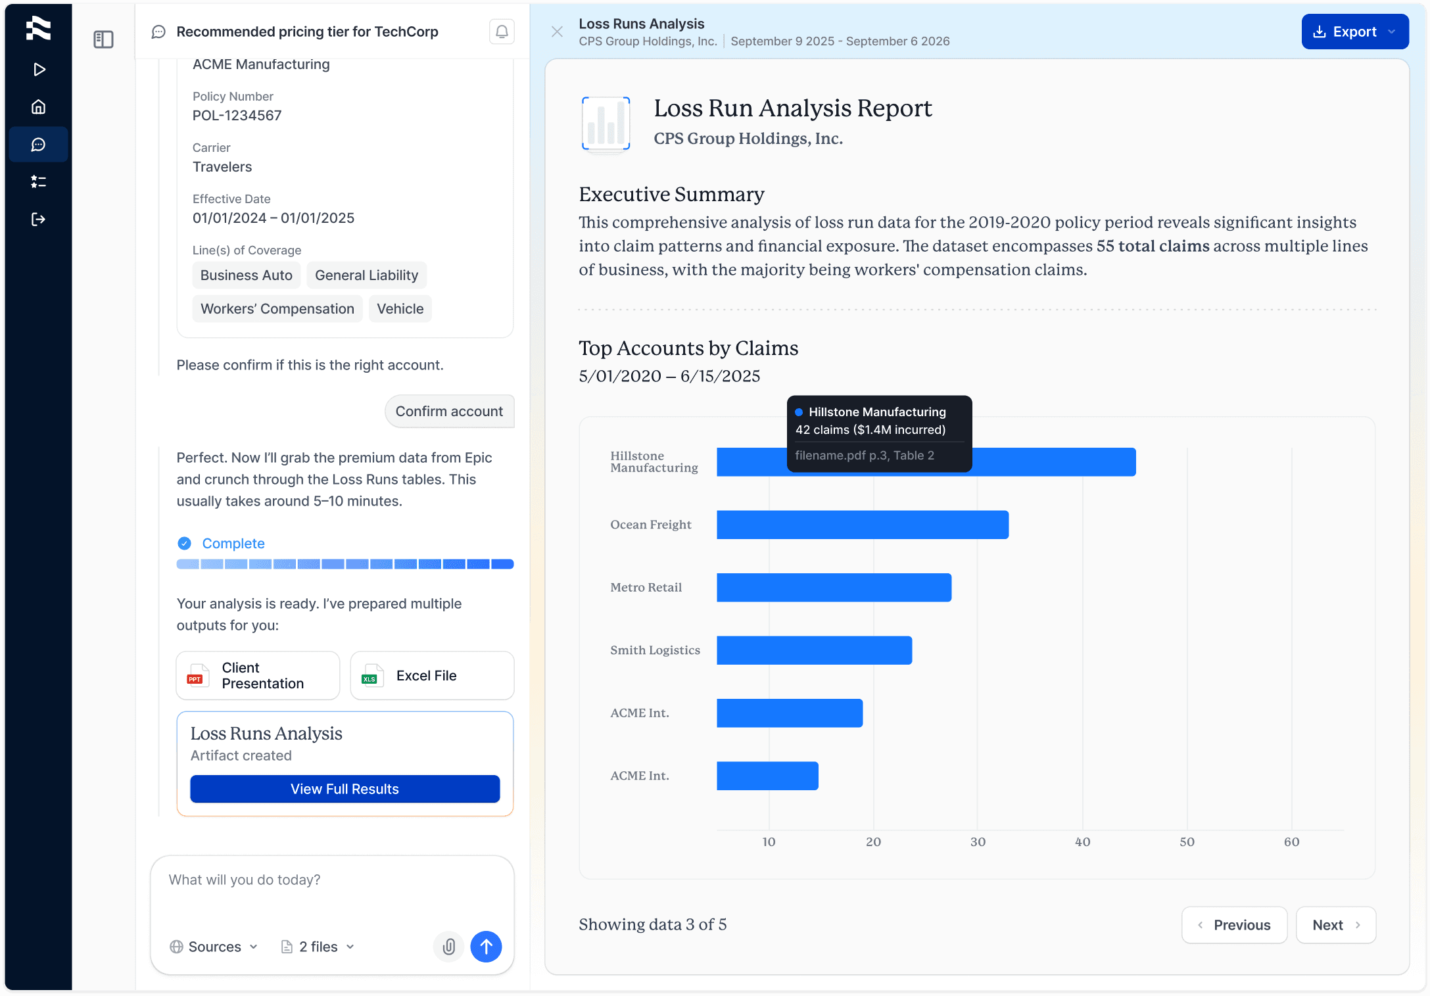Screen dimensions: 1430x996
Task: Click the Hillstone Manufacturing chart bar
Action: (1052, 462)
